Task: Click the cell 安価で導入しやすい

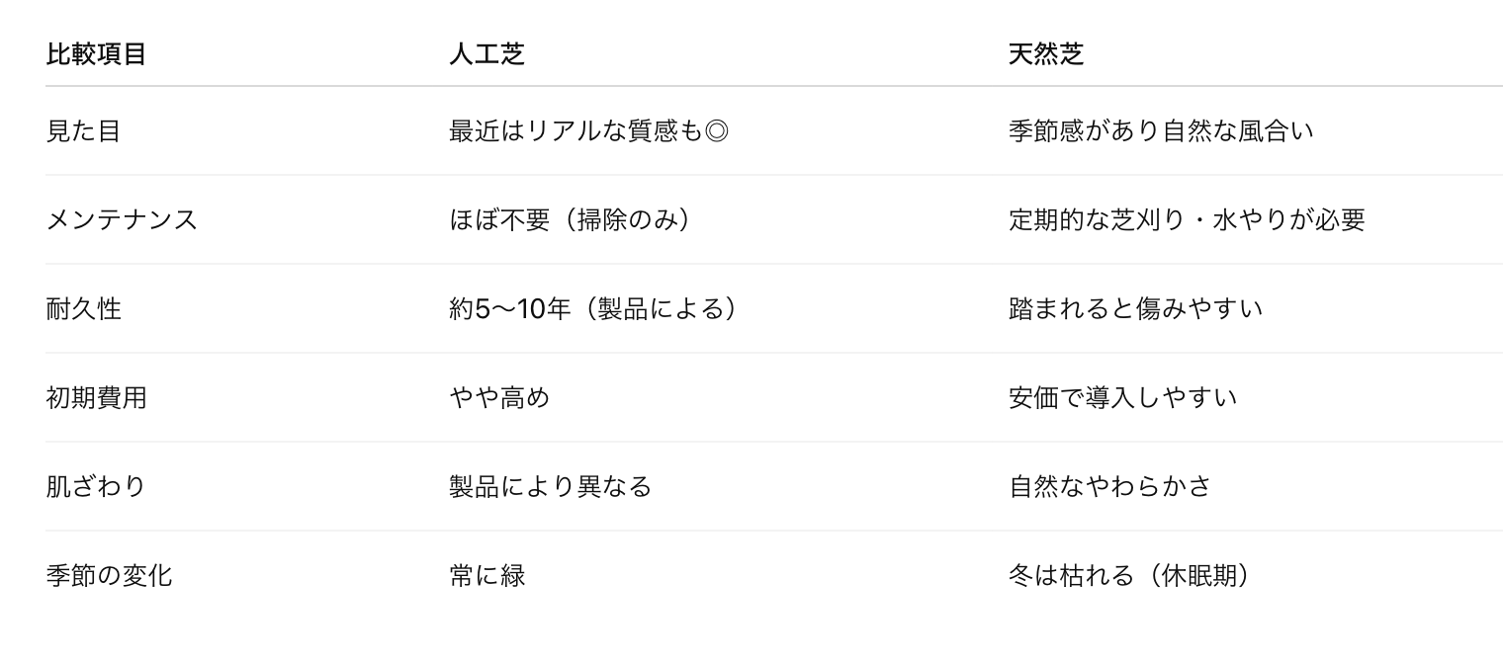Action: pyautogui.click(x=1122, y=397)
